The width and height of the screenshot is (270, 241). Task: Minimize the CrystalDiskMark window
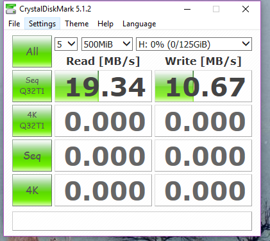click(x=187, y=9)
